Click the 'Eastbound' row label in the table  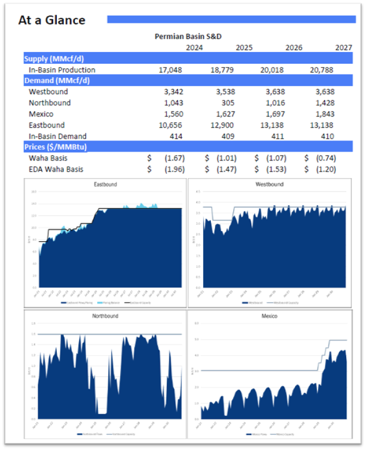tap(46, 125)
